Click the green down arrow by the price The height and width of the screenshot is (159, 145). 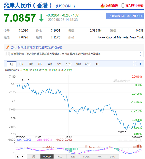pos(41,18)
